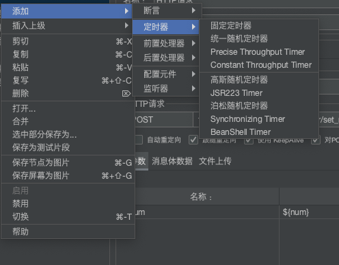Expand 插入上级 submenu
This screenshot has width=339, height=265.
pyautogui.click(x=68, y=25)
